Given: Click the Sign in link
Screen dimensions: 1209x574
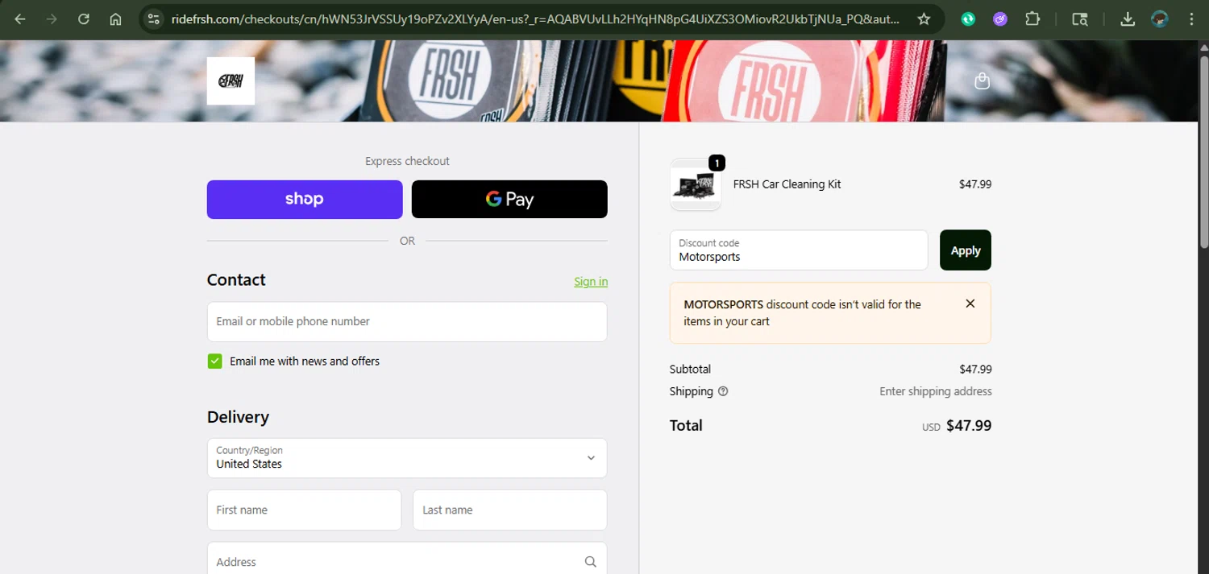Looking at the screenshot, I should click(591, 282).
